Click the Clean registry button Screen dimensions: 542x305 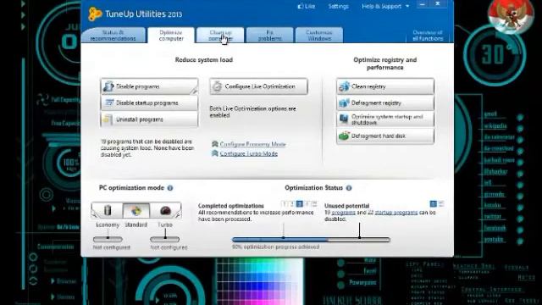385,86
